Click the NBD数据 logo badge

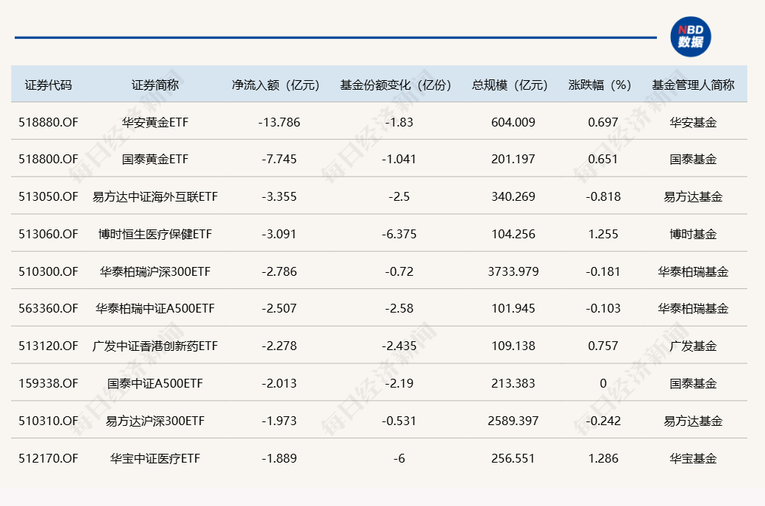(x=691, y=37)
